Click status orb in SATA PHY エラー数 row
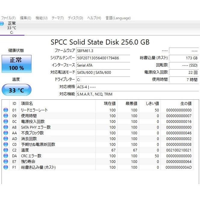The image size is (200, 200). click(x=6, y=127)
